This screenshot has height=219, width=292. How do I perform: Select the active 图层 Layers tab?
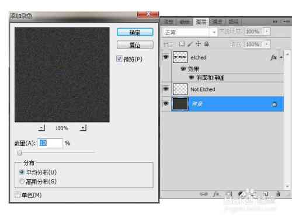pos(201,22)
